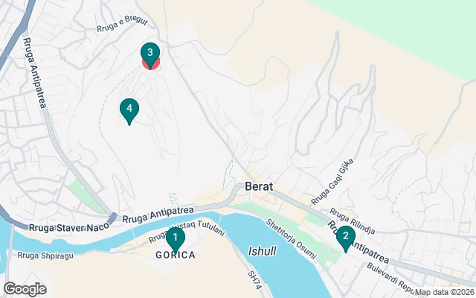The image size is (476, 298).
Task: Select map pin number 2
Action: click(345, 238)
